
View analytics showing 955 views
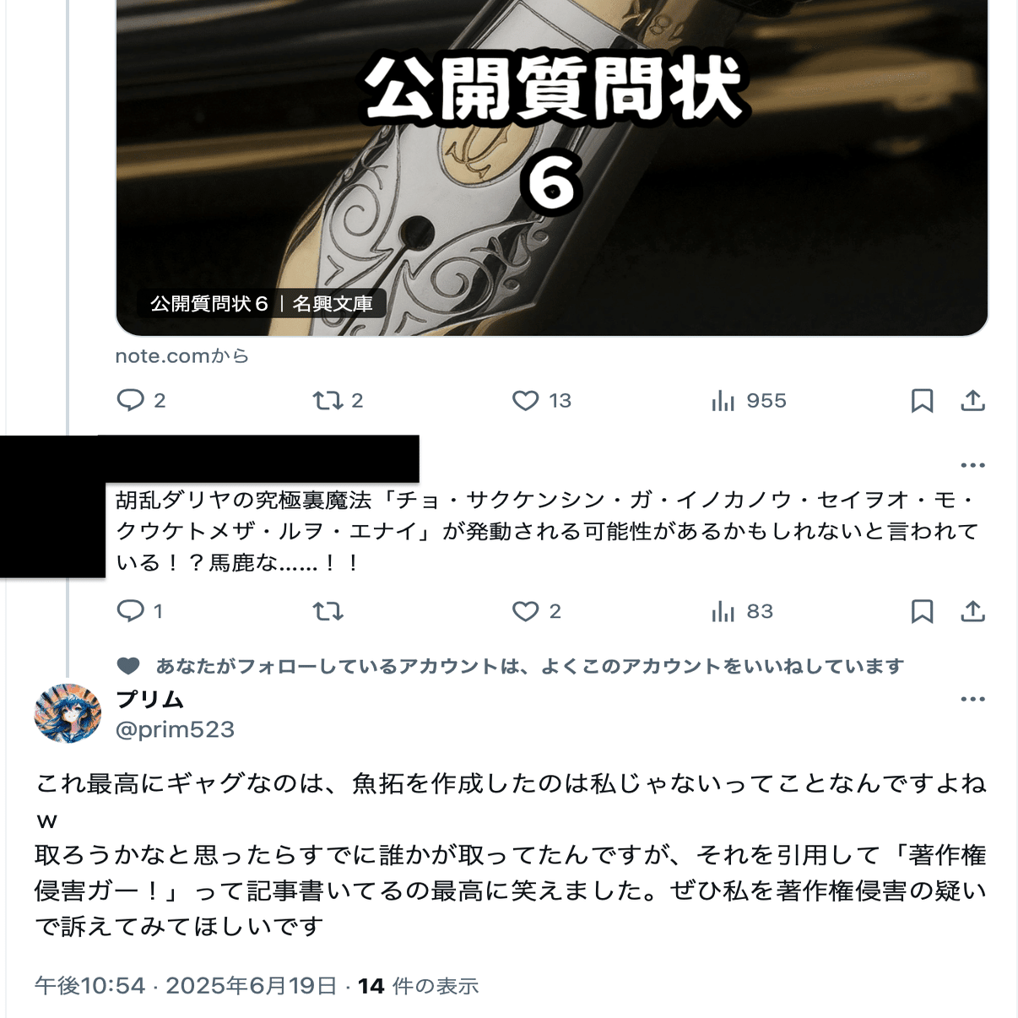749,400
